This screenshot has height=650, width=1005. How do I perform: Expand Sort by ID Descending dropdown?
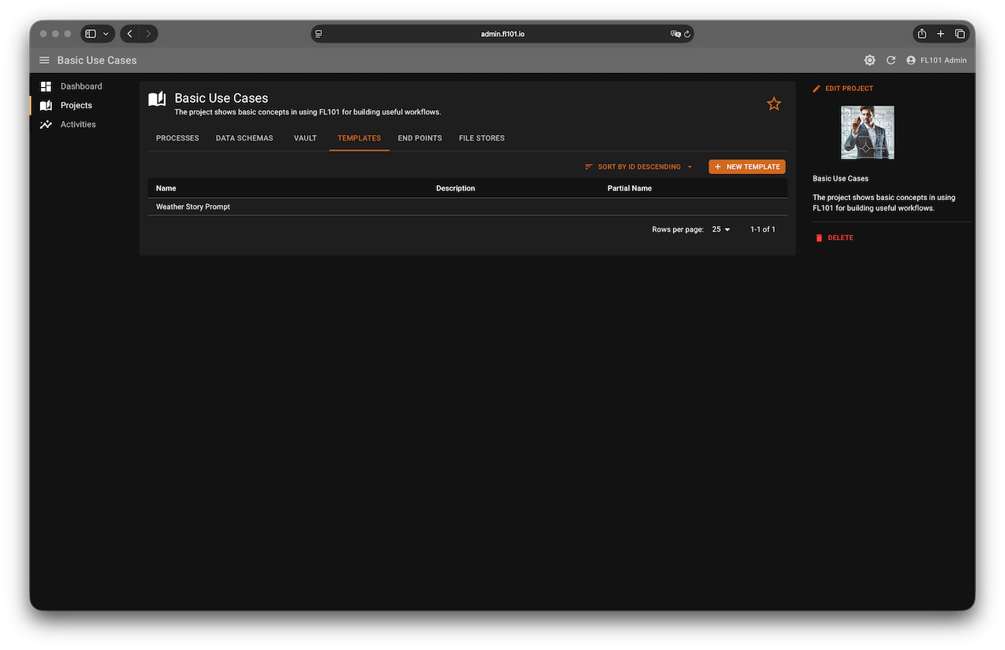pyautogui.click(x=639, y=166)
